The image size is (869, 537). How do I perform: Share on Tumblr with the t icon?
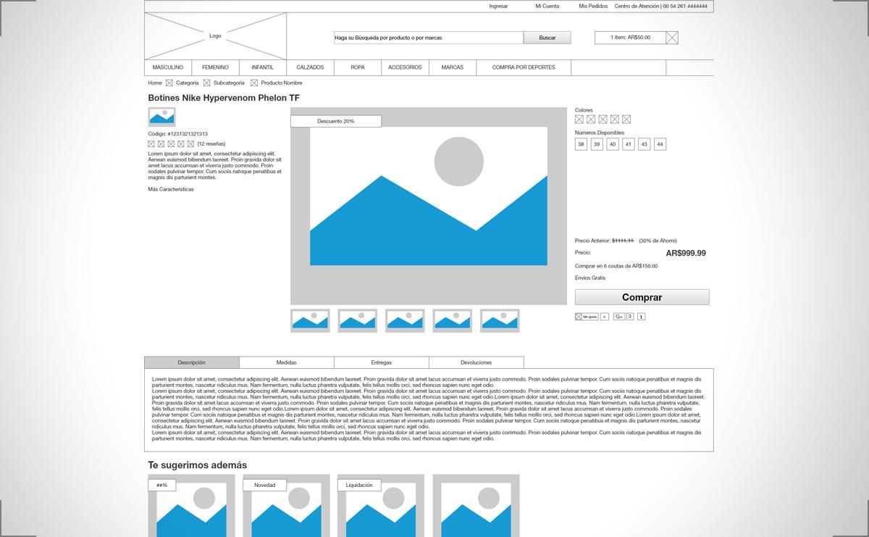(x=641, y=317)
